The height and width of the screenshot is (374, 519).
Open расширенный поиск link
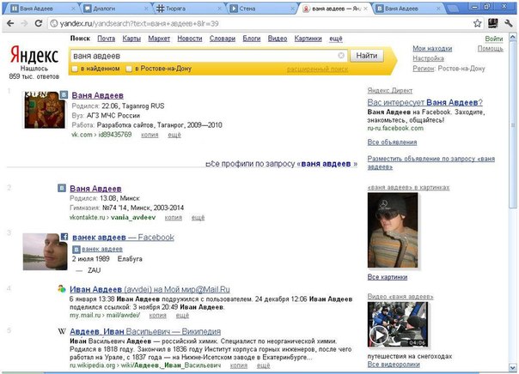pos(317,69)
